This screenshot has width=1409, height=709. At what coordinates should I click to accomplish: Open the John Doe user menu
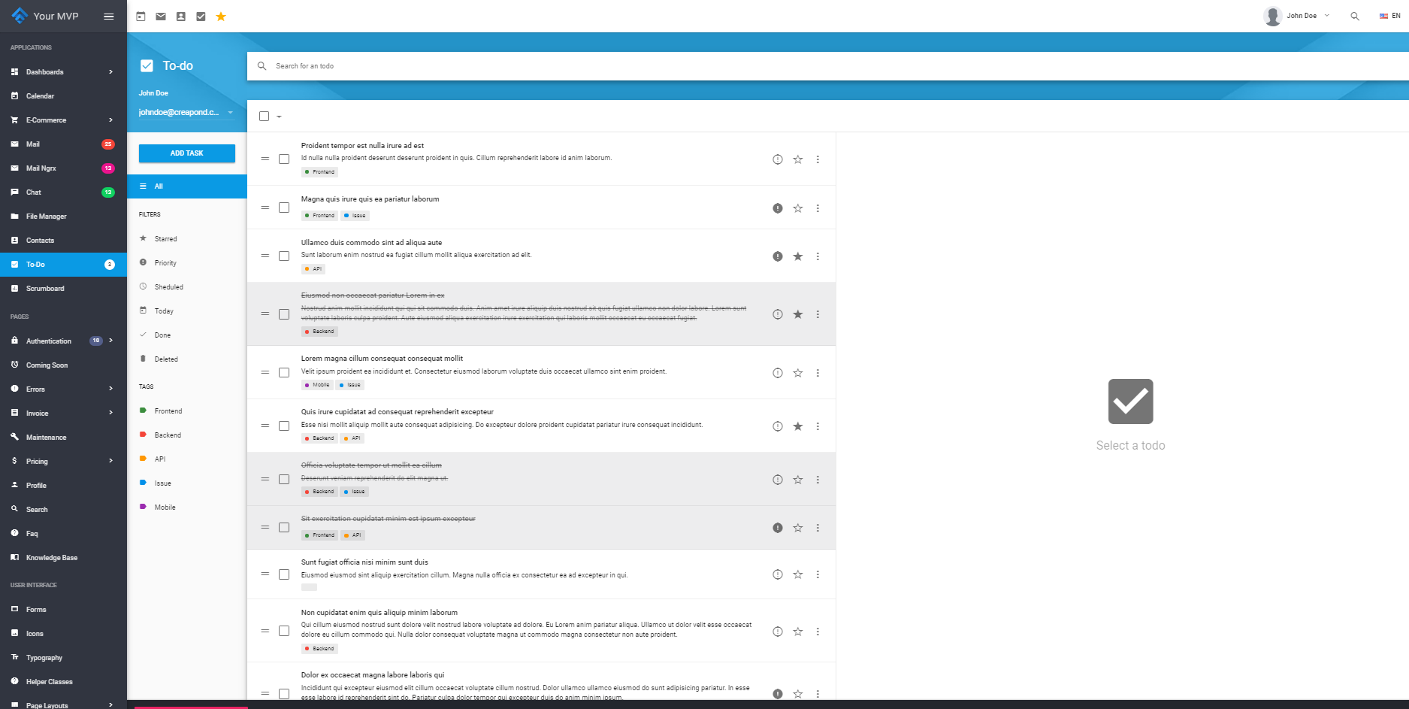click(x=1297, y=16)
